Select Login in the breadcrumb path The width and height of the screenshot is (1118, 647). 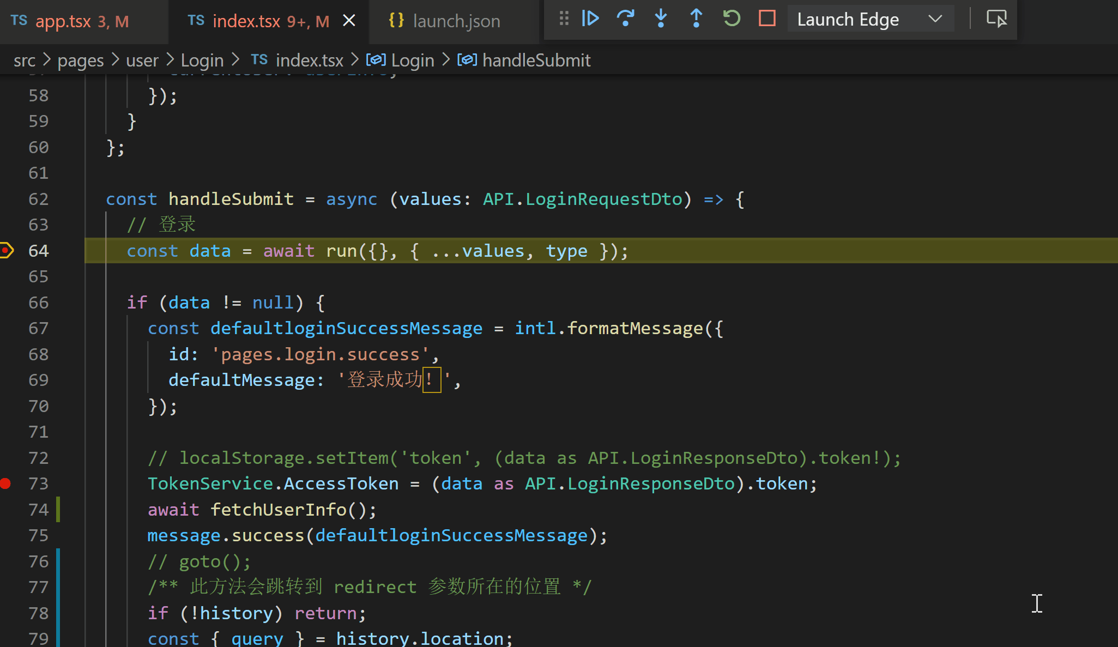click(202, 60)
